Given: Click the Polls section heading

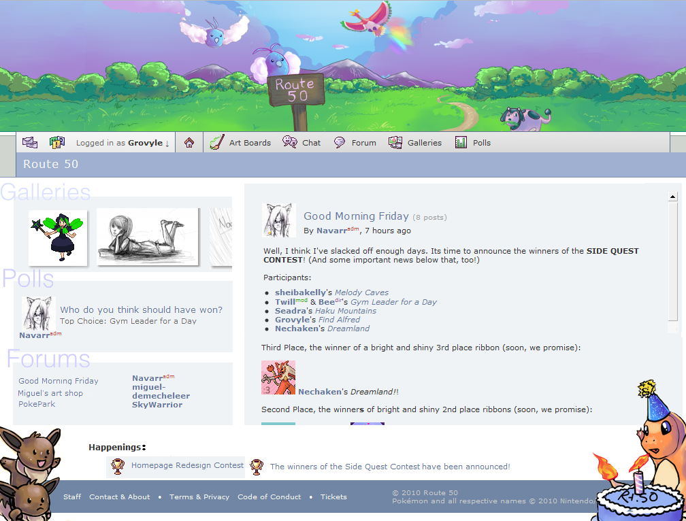Looking at the screenshot, I should [28, 278].
